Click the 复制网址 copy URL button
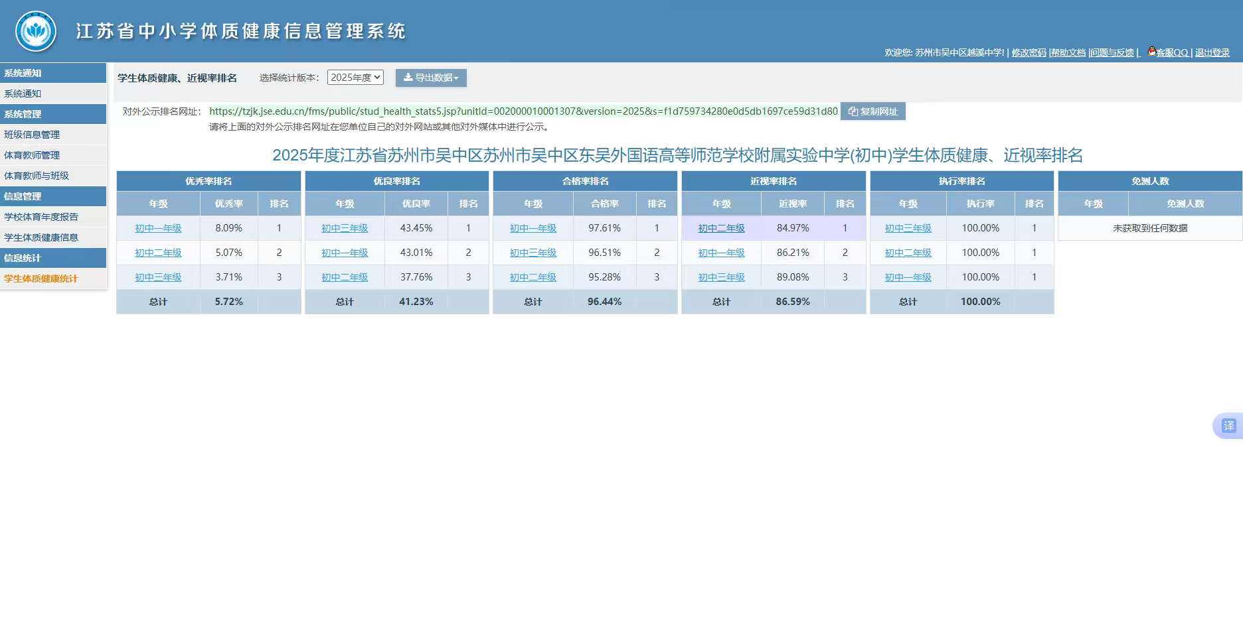Viewport: 1243px width, 620px height. (872, 111)
